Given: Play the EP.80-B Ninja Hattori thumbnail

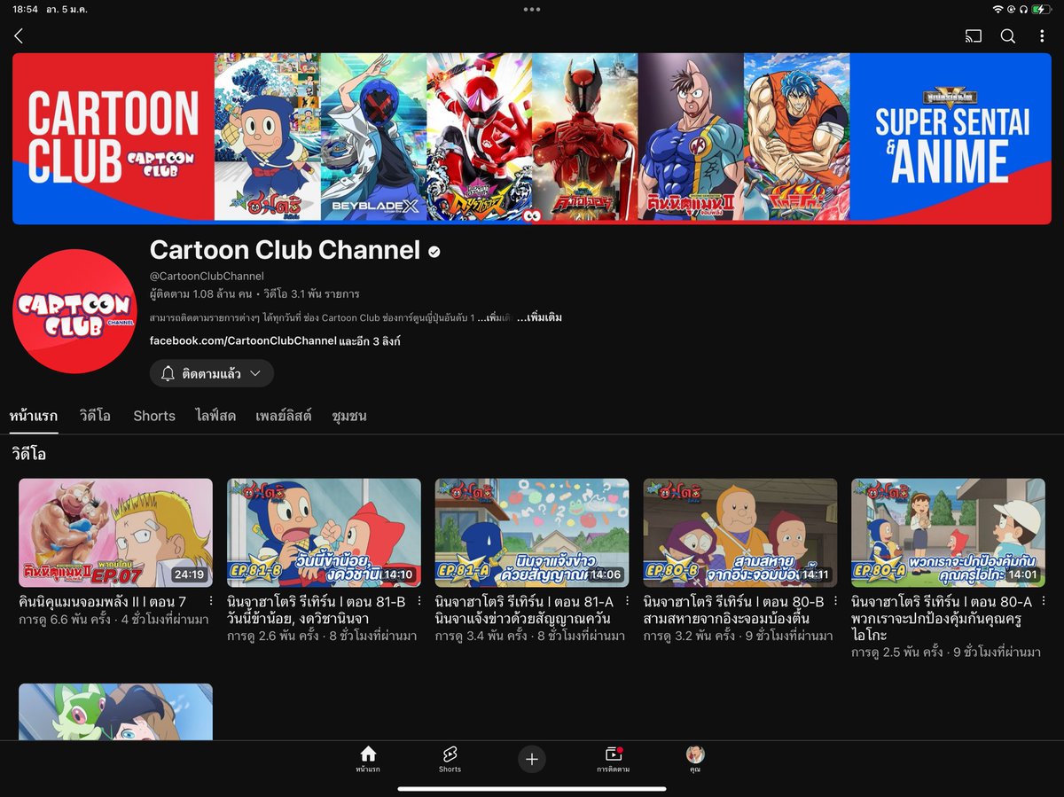Looking at the screenshot, I should tap(740, 533).
